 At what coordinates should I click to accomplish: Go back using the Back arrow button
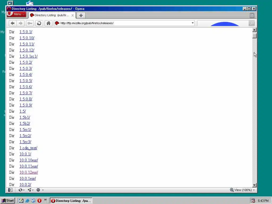click(x=12, y=23)
